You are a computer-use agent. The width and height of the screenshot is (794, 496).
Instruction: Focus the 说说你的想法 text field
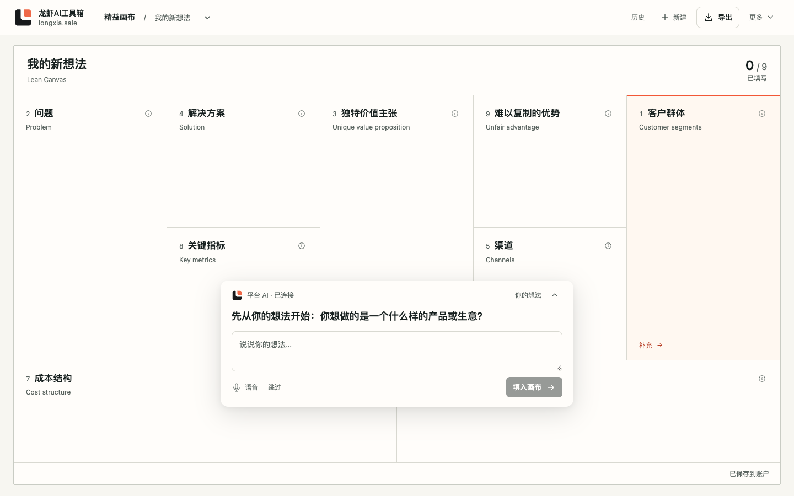click(397, 351)
